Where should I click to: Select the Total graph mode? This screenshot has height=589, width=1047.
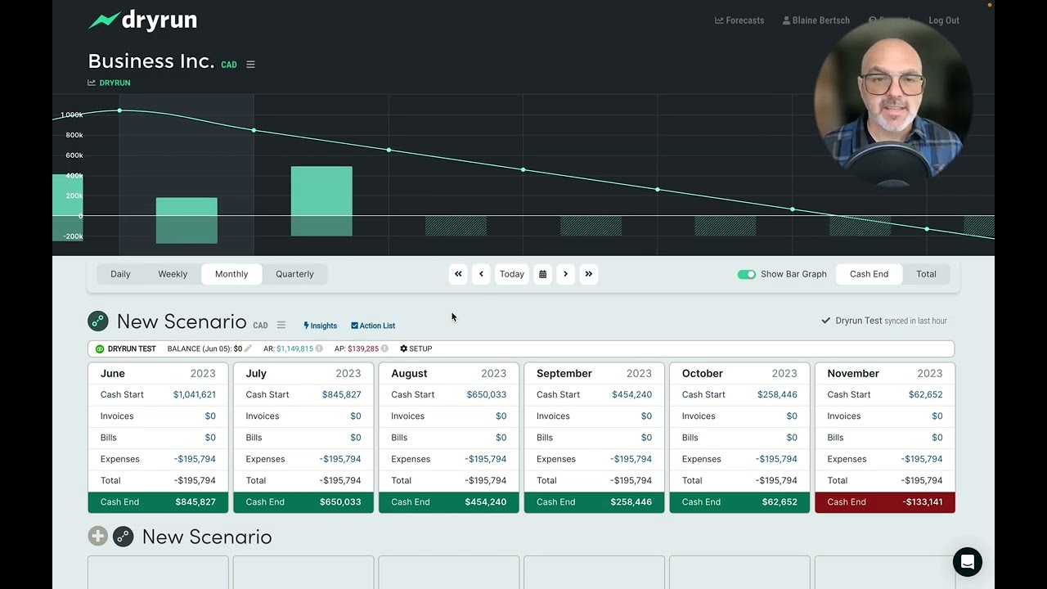click(x=926, y=274)
